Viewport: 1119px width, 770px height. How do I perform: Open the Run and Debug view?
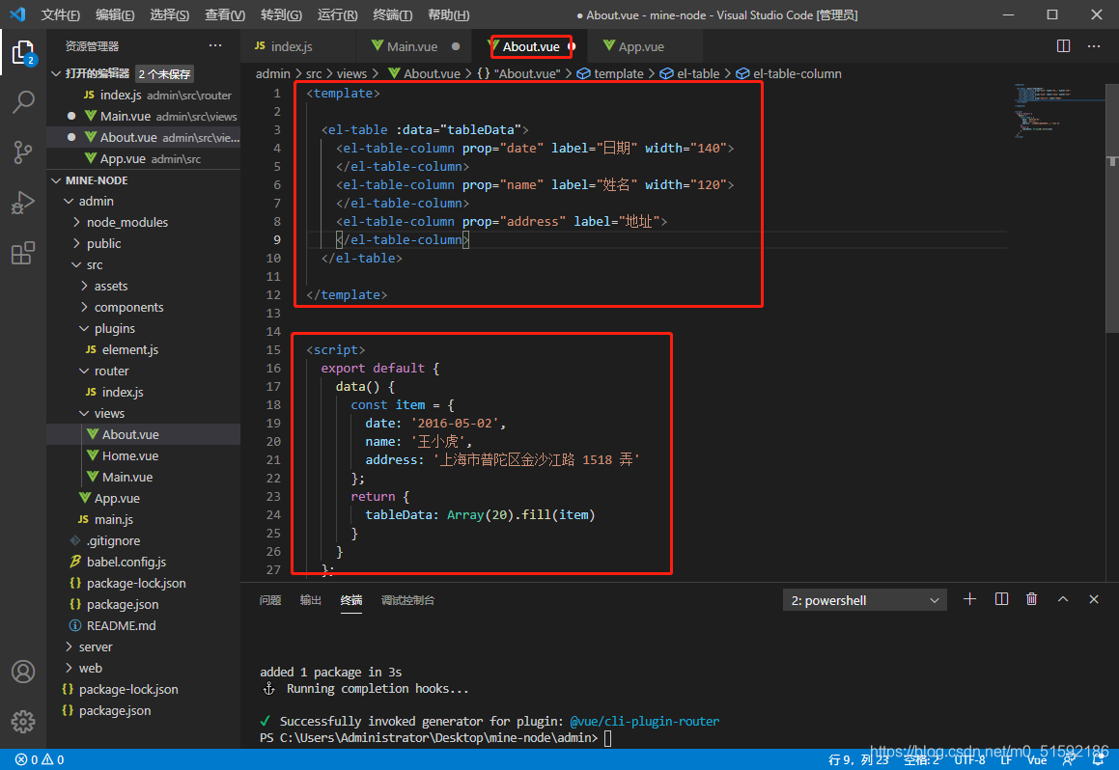coord(23,204)
